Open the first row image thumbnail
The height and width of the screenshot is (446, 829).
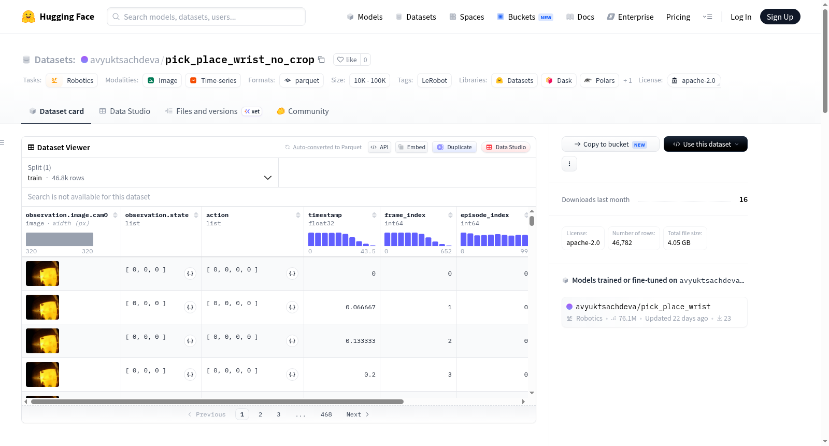click(42, 274)
